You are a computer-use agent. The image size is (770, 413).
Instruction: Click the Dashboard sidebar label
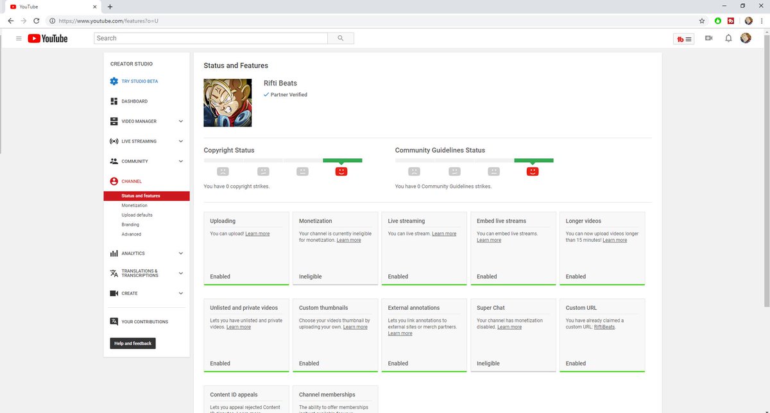click(135, 101)
